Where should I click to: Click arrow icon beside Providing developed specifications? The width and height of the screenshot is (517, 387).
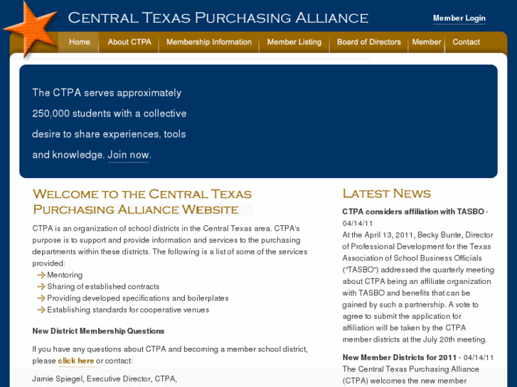point(41,298)
